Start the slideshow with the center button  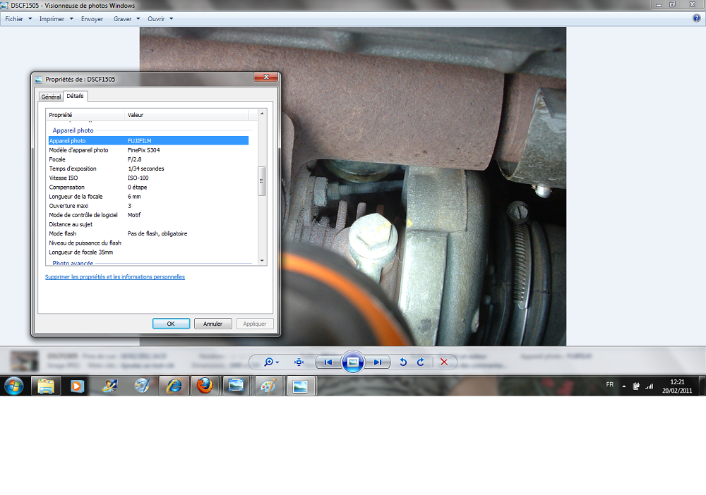coord(353,362)
